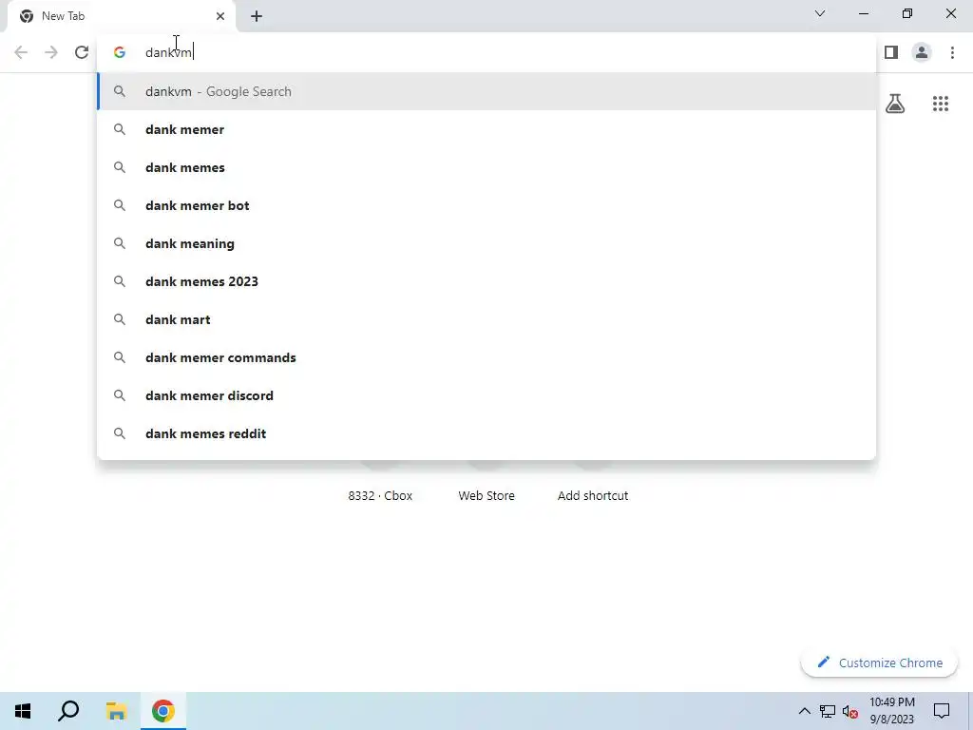Click the Customize Chrome button
Image resolution: width=973 pixels, height=730 pixels.
pos(879,663)
